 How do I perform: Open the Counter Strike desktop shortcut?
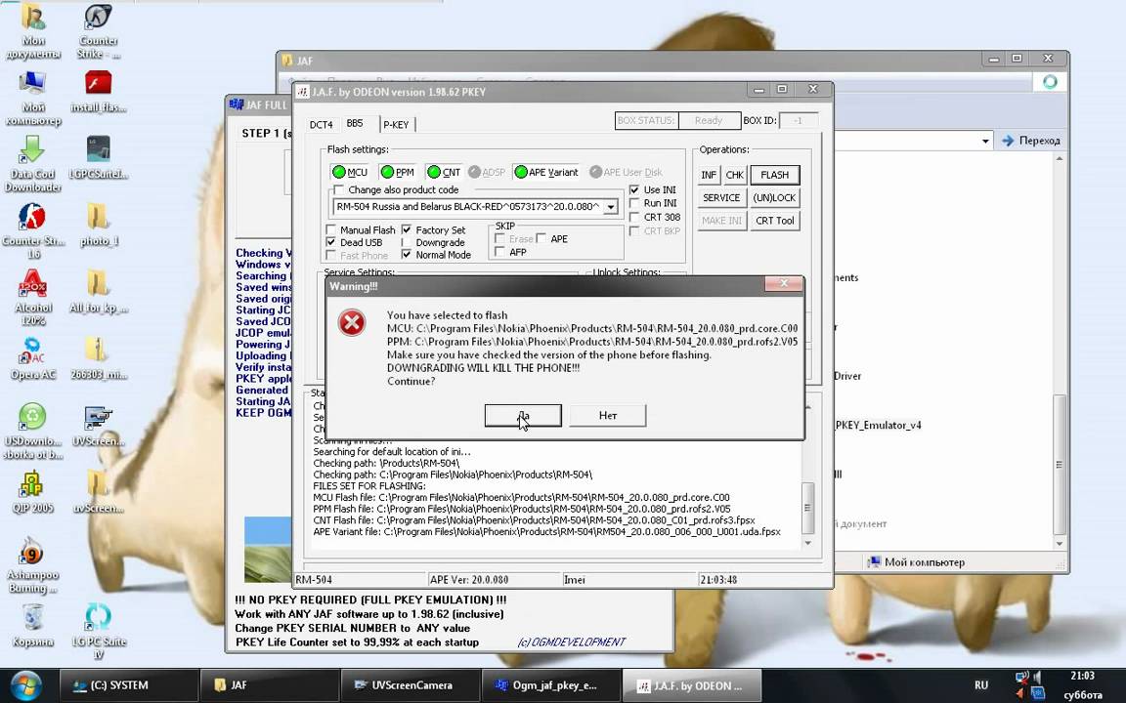tap(99, 31)
